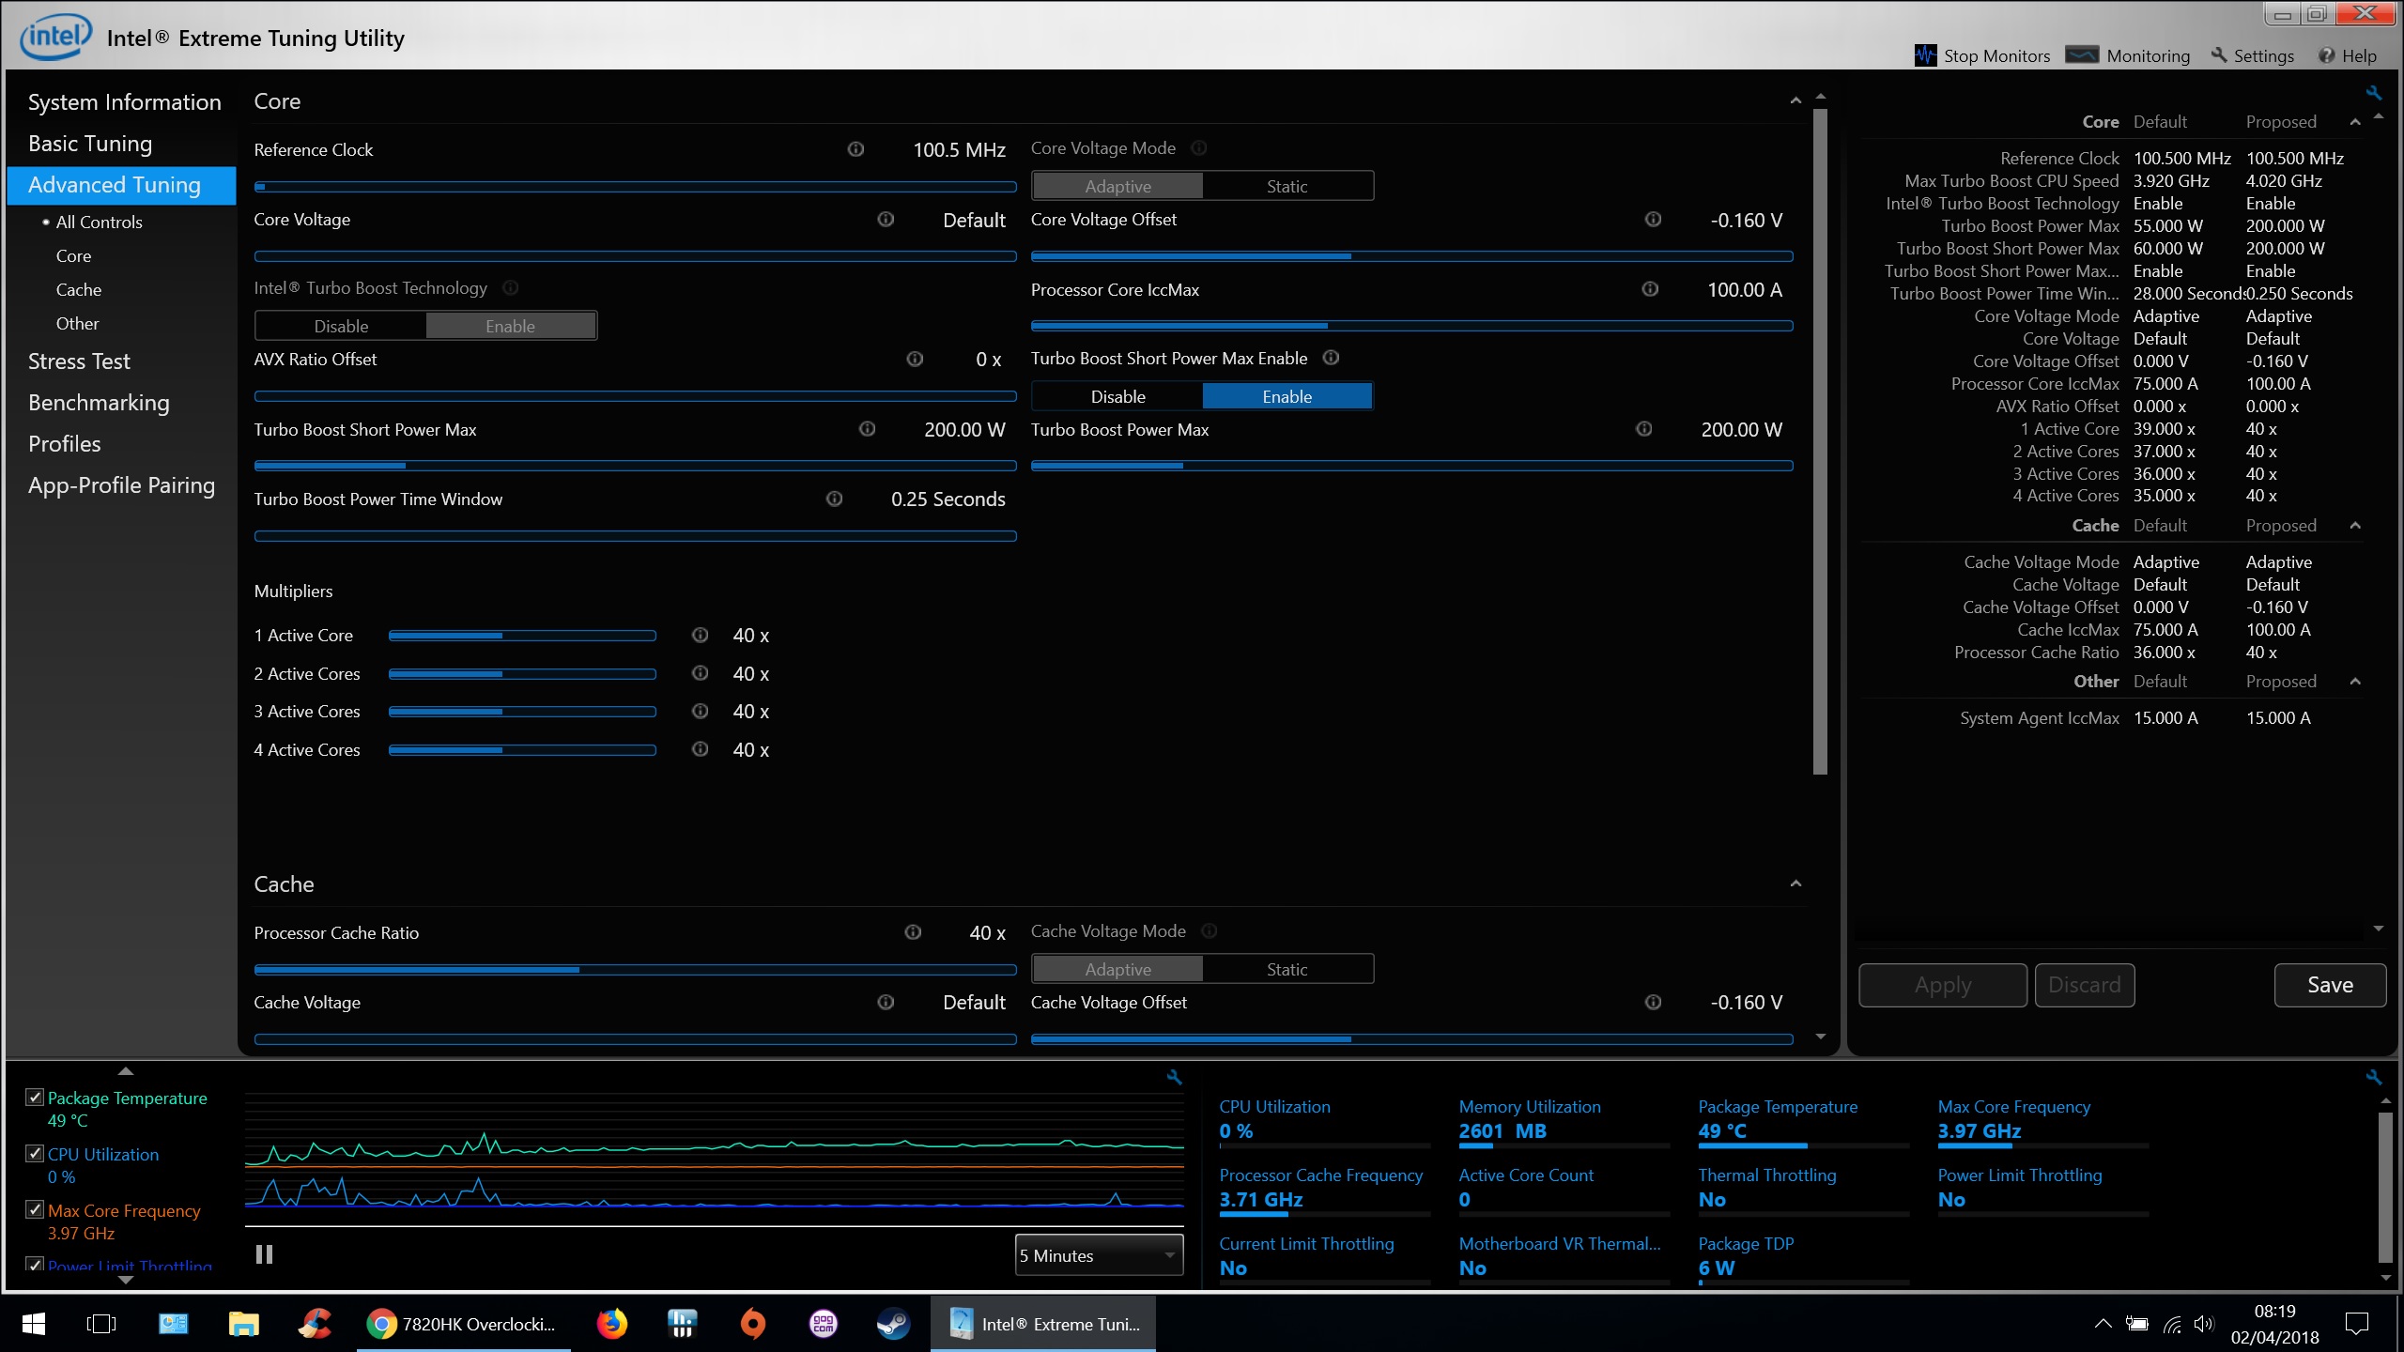Click info icon for Processor Core IccMax
2404x1352 pixels.
pos(1650,289)
